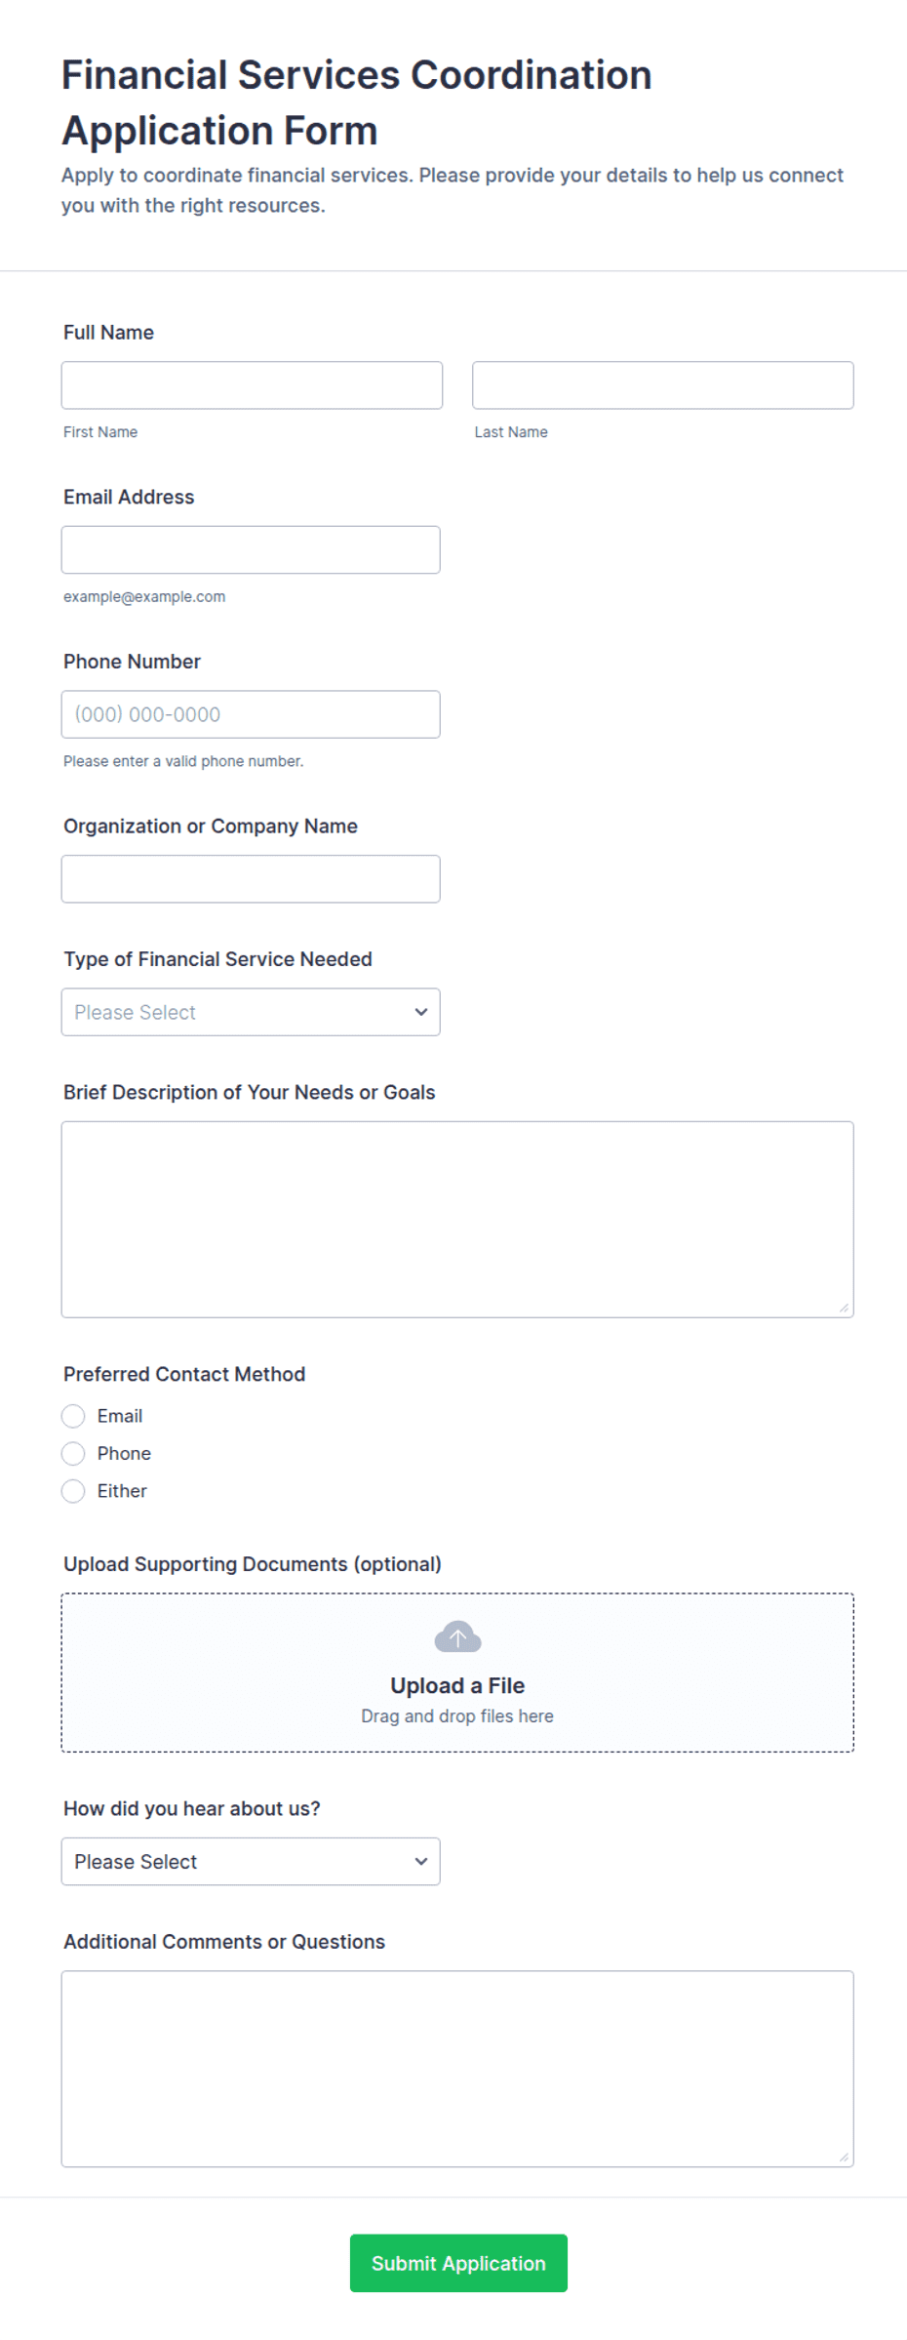Click the Phone Number input field
The width and height of the screenshot is (907, 2340).
coord(251,714)
